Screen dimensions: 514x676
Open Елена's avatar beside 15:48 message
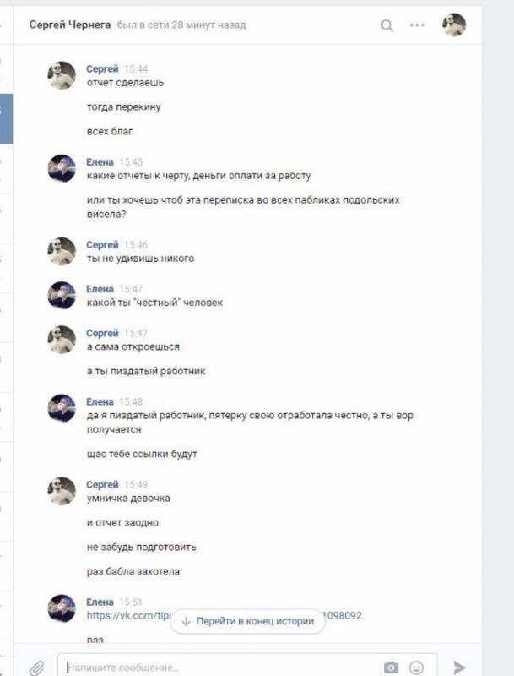pos(62,408)
